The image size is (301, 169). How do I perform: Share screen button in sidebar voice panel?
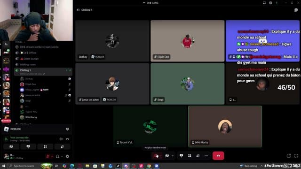point(28,147)
